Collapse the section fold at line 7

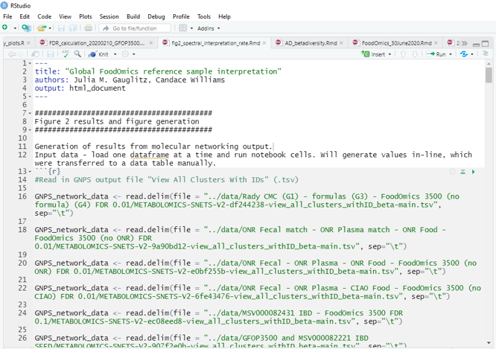click(30, 113)
